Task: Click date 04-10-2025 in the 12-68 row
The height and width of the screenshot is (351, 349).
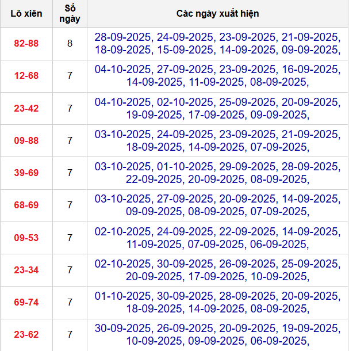Action: pyautogui.click(x=123, y=70)
